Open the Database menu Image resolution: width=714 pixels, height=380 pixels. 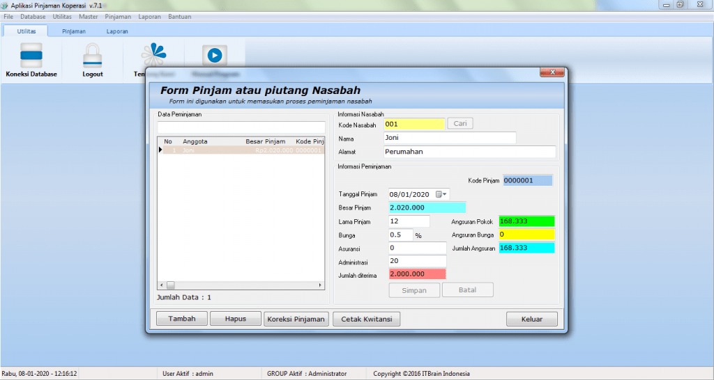click(33, 17)
